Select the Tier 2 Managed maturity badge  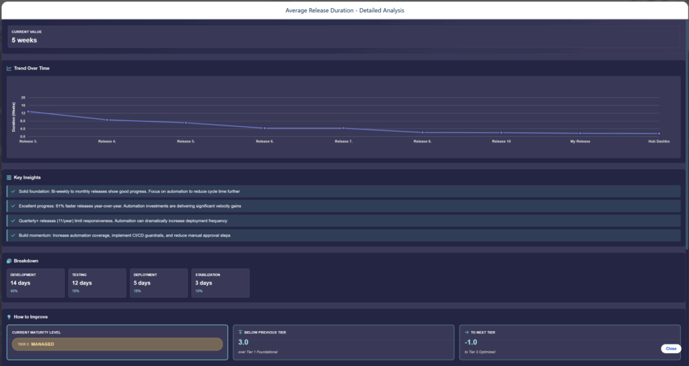[x=117, y=344]
